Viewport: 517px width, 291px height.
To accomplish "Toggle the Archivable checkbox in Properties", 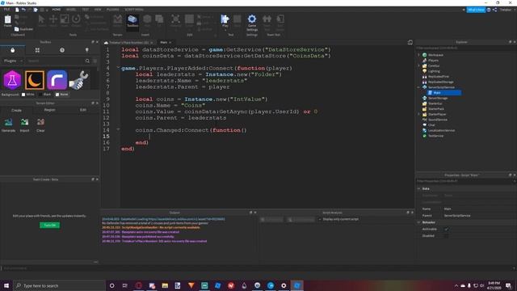I will coord(446,229).
